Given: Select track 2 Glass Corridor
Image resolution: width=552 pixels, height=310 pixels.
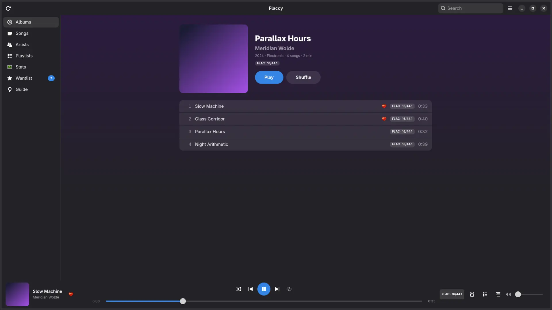Looking at the screenshot, I should coord(306,119).
